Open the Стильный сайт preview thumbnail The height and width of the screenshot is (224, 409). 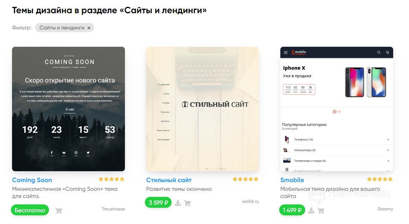202,109
